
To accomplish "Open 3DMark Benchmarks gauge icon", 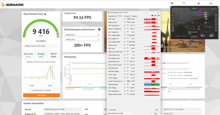I will 184,3.
